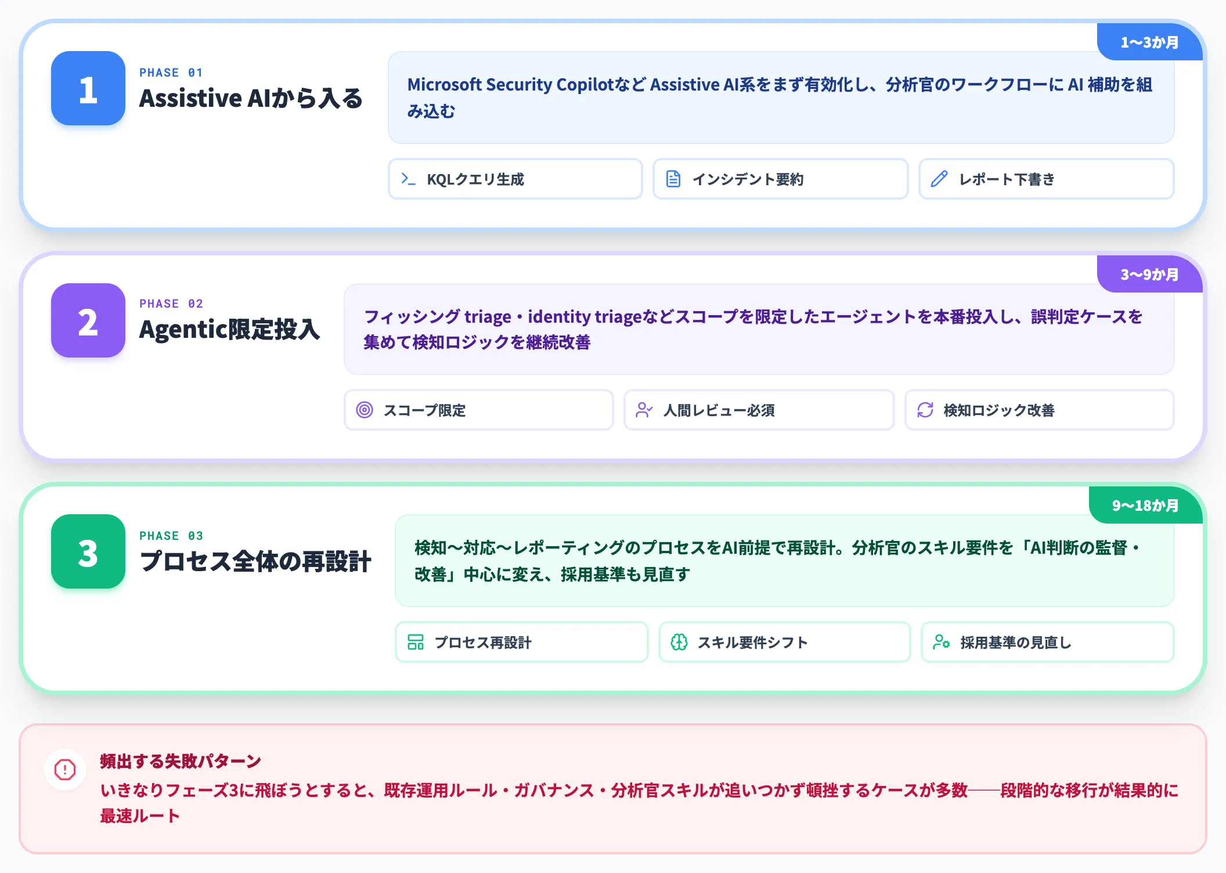Image resolution: width=1226 pixels, height=873 pixels.
Task: Click the フィッシング triage description text
Action: 753,329
